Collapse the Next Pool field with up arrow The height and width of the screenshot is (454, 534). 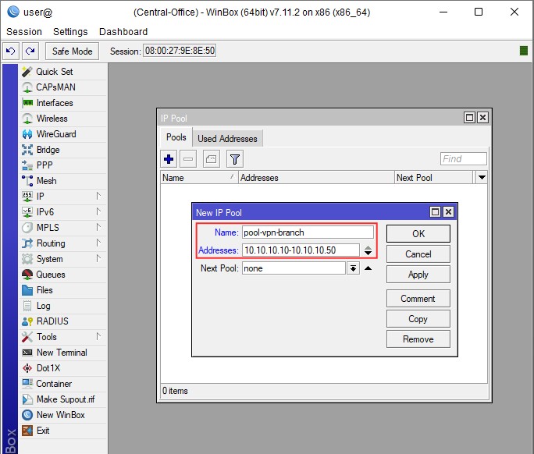(368, 268)
